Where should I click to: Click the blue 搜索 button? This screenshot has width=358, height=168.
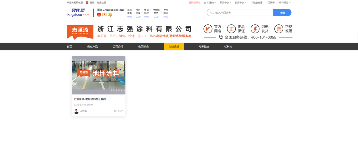[282, 13]
